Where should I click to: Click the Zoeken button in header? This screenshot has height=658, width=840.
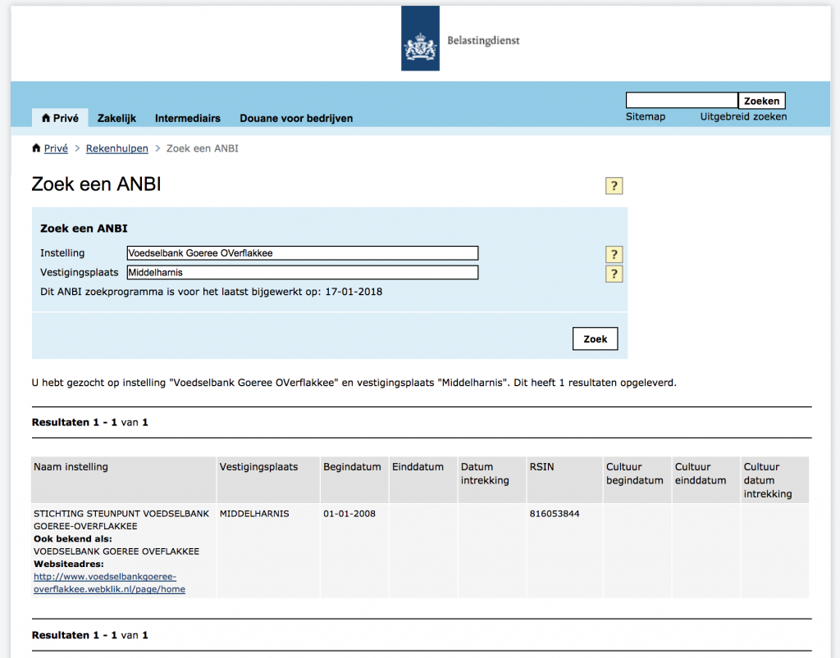click(762, 101)
